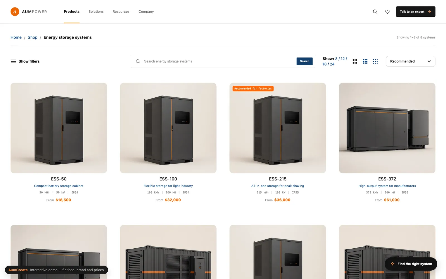Screen dimensions: 446x279
Task: Click the sparkle icon on Find the right system
Action: point(392,264)
